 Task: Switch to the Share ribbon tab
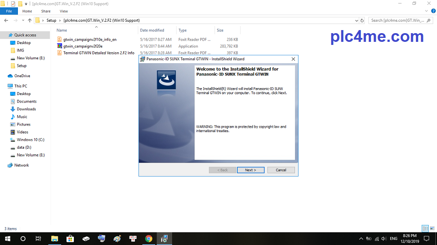click(x=46, y=11)
